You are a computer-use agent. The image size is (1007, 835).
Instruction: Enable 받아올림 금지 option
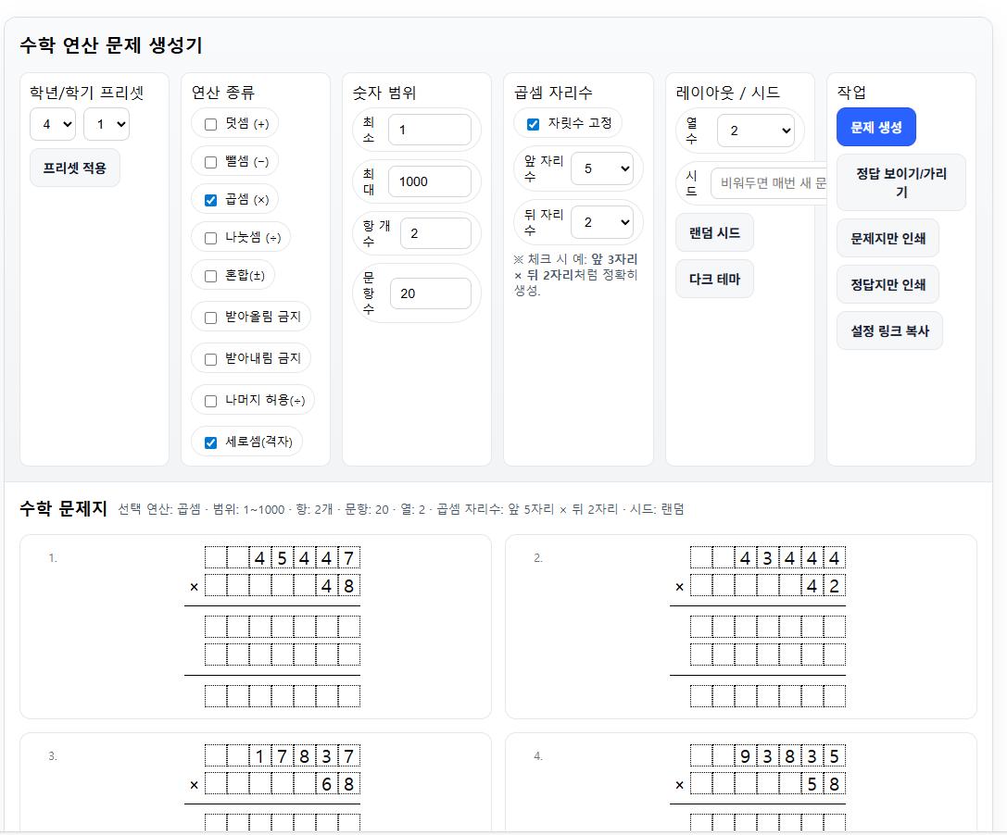tap(210, 318)
